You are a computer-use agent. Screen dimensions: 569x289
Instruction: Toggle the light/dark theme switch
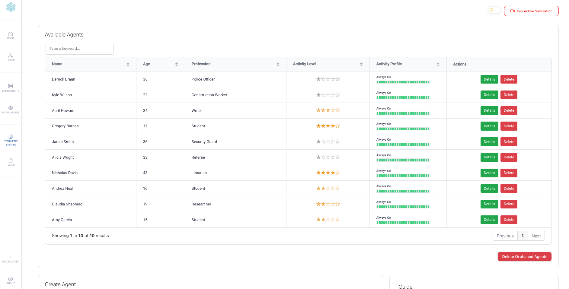coord(494,10)
